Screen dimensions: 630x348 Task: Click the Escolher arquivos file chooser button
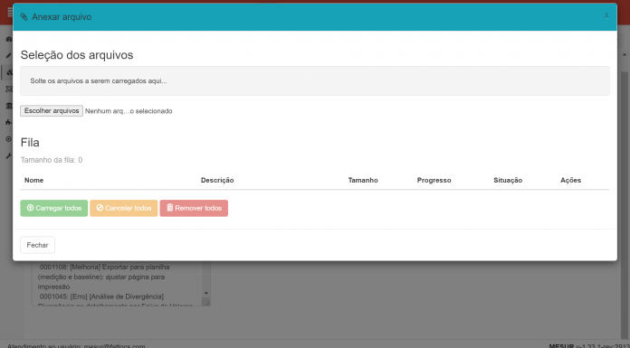pos(52,111)
